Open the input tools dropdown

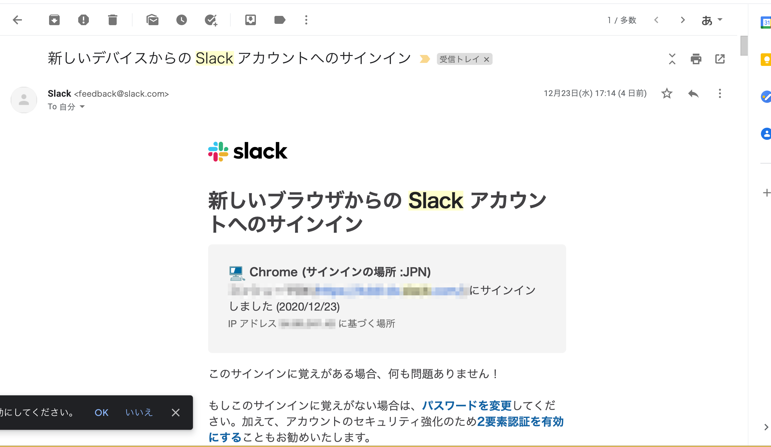pos(712,20)
